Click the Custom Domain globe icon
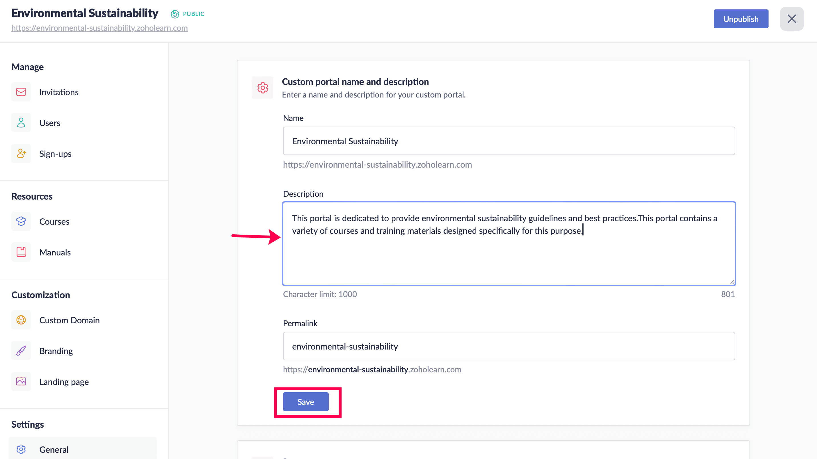This screenshot has height=459, width=817. (x=21, y=320)
